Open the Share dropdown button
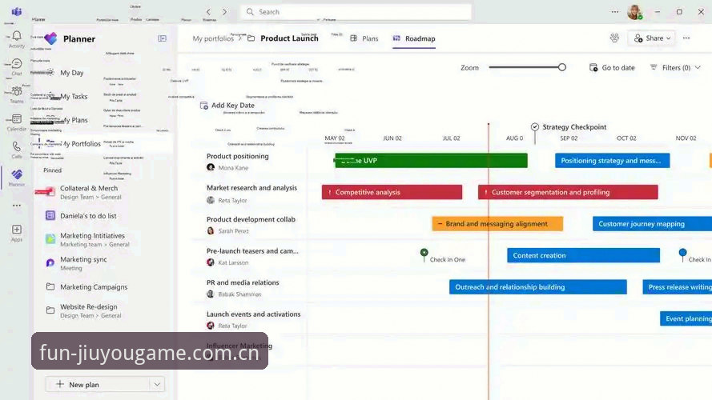 pyautogui.click(x=652, y=38)
